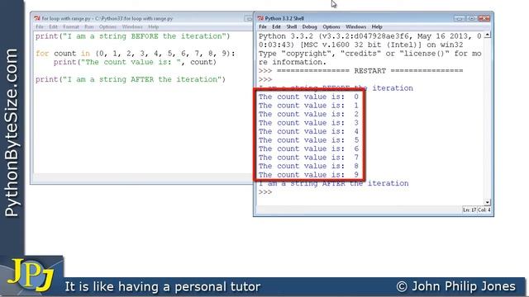
Task: Open the Edit menu in the editor window
Action: click(53, 26)
